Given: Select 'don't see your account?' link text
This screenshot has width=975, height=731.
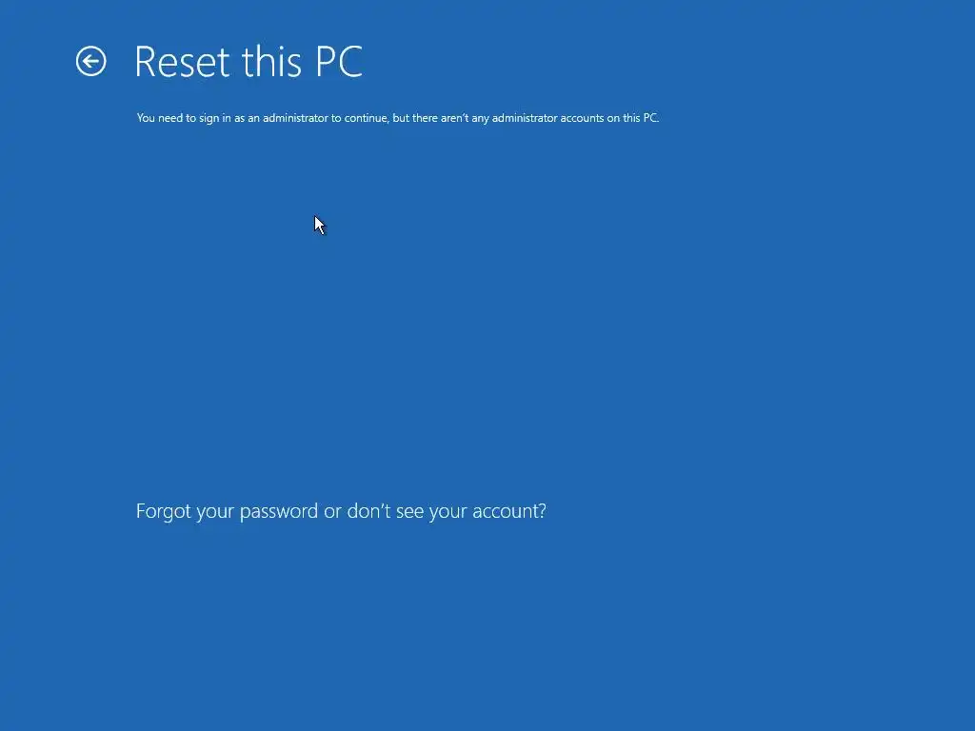Looking at the screenshot, I should pyautogui.click(x=447, y=511).
